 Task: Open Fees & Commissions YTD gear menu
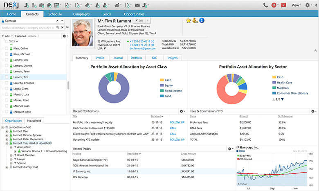point(313,111)
